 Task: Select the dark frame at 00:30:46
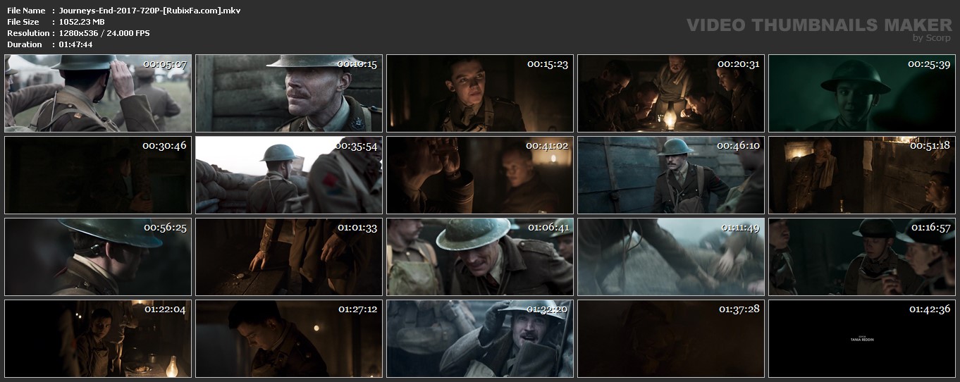98,175
